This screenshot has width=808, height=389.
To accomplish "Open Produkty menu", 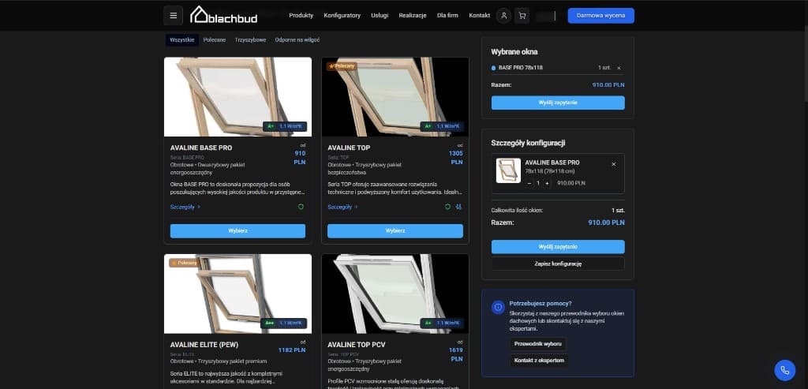I will click(301, 16).
